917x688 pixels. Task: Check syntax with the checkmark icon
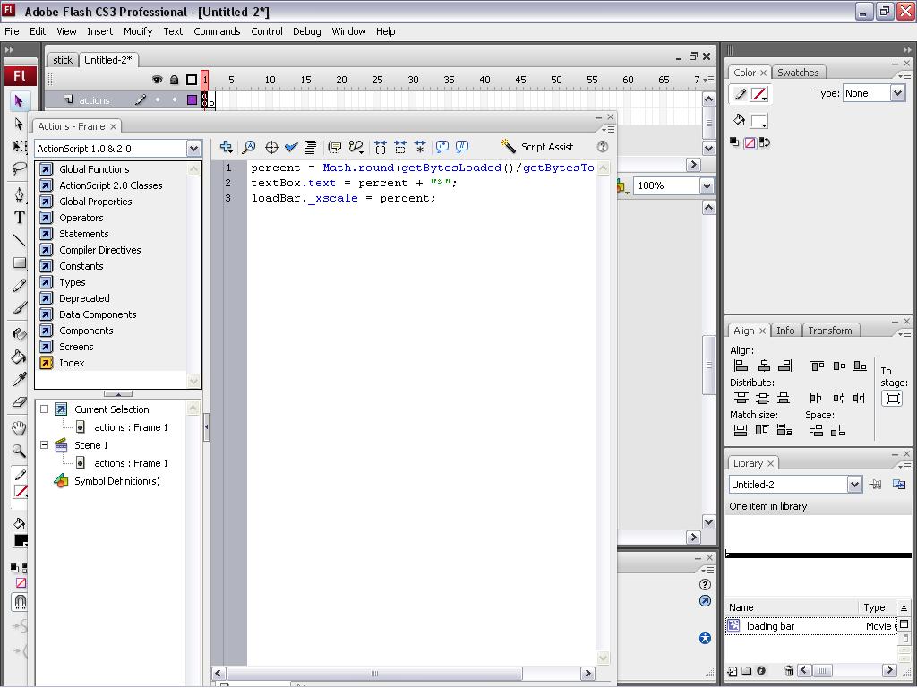(291, 147)
